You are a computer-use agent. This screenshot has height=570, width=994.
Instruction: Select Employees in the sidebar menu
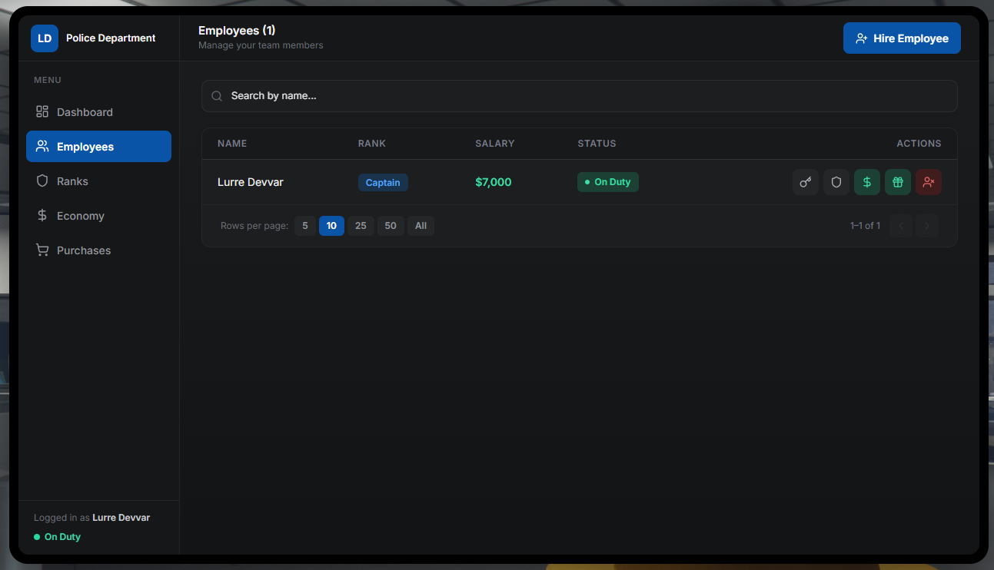[x=98, y=147]
